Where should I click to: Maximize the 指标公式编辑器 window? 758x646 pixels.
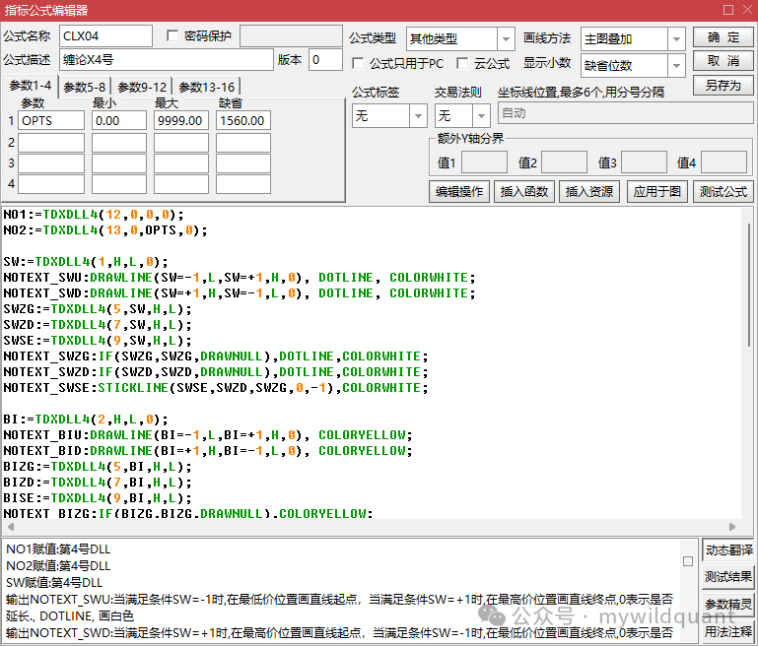[728, 9]
